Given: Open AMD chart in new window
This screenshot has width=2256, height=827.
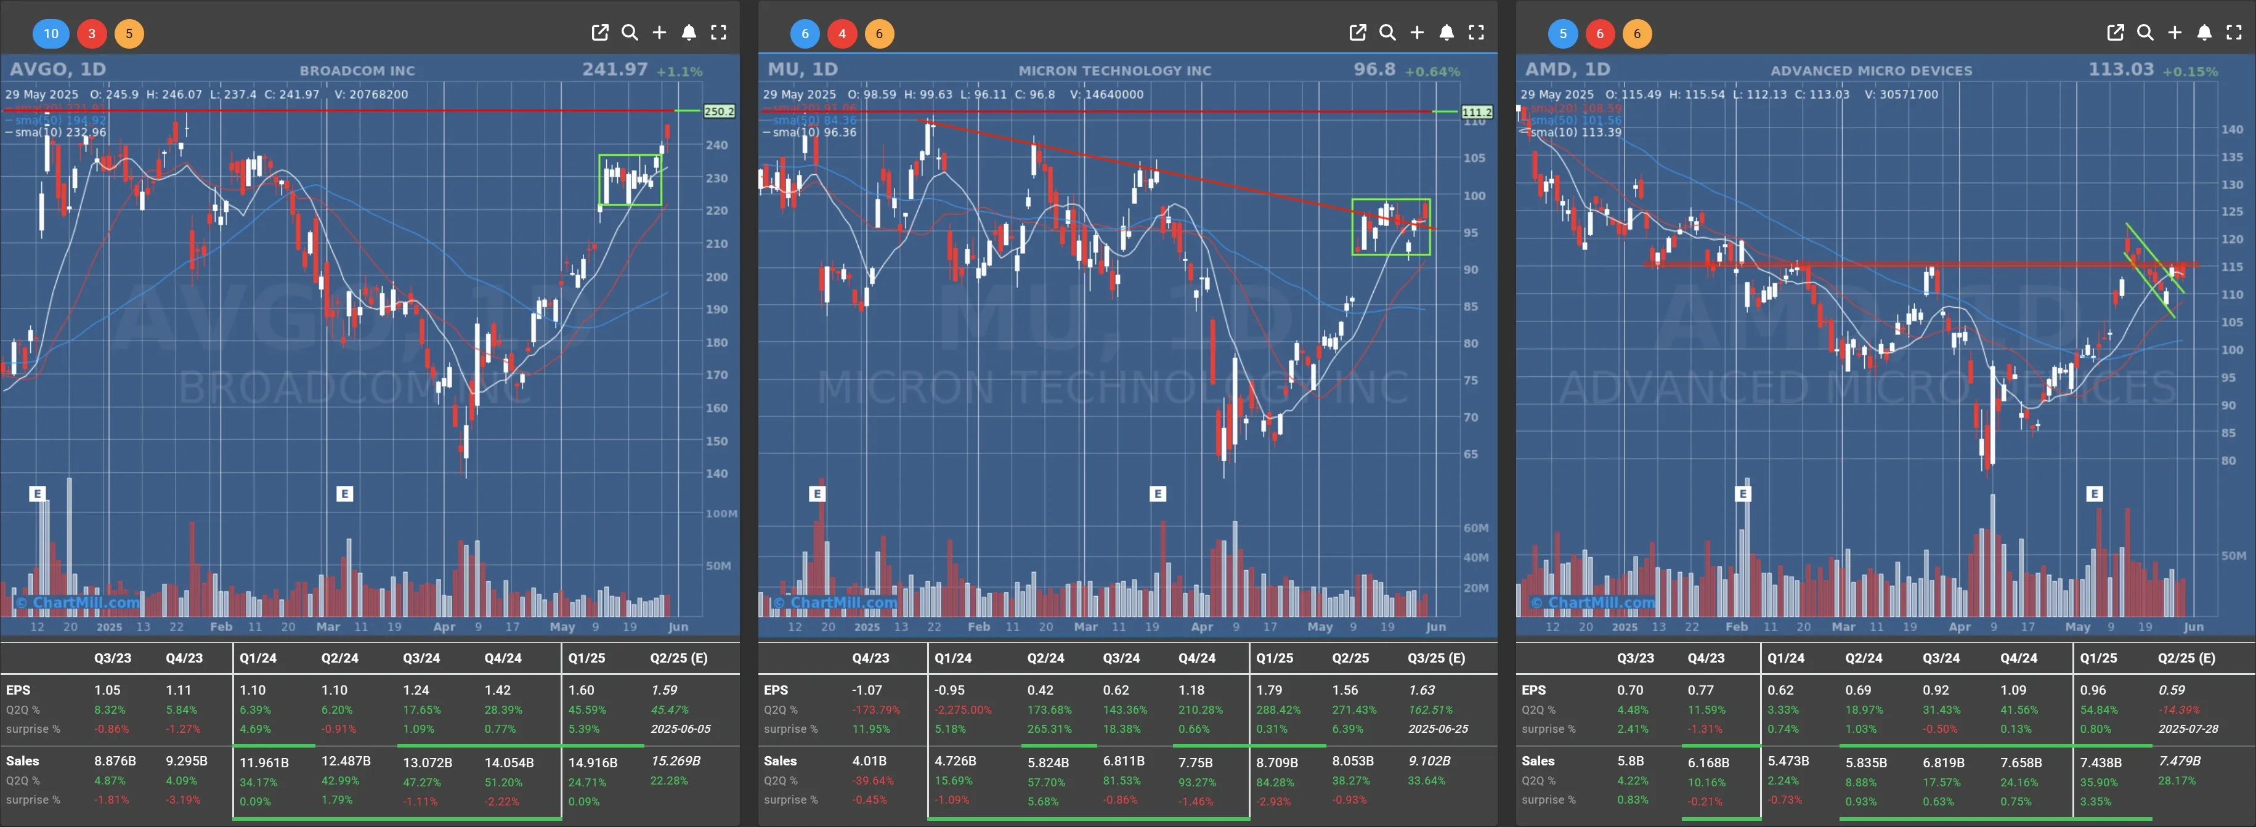Looking at the screenshot, I should click(2115, 33).
